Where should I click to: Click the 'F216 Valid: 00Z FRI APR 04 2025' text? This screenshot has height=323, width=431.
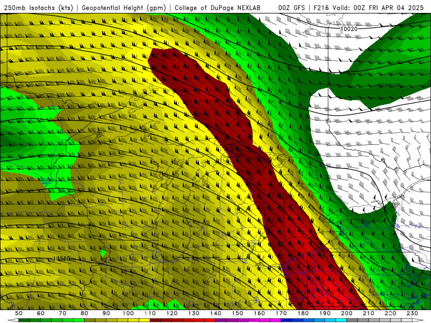(x=369, y=8)
